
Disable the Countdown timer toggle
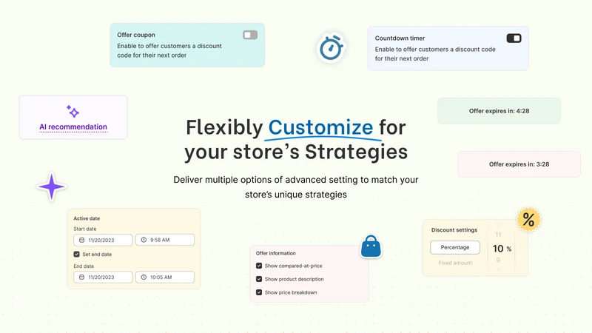pos(514,38)
